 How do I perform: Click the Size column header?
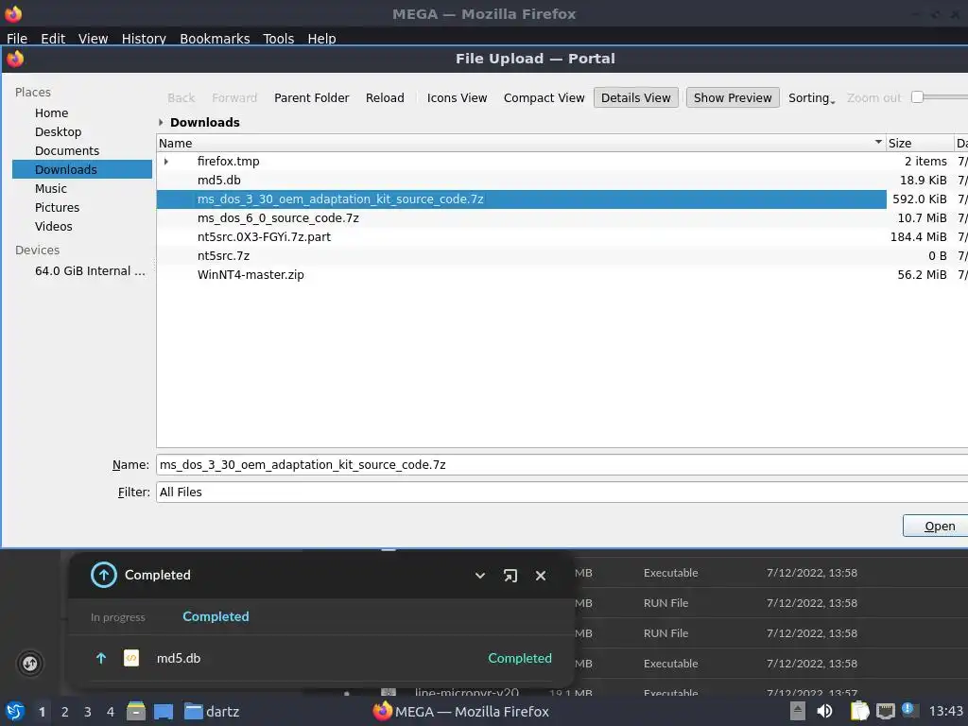pos(919,143)
